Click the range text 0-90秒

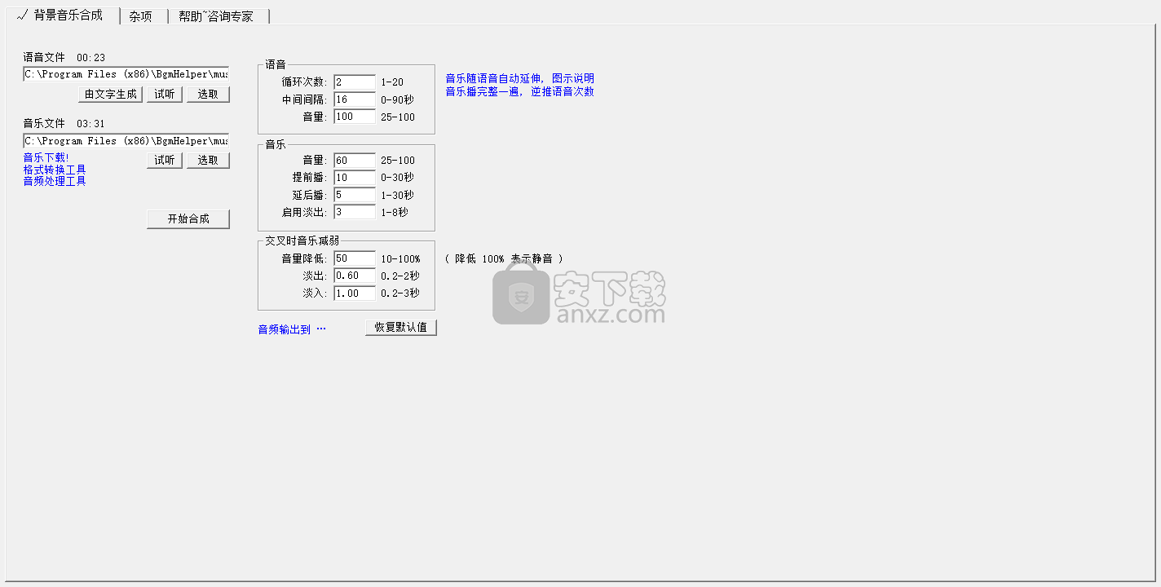(x=397, y=100)
